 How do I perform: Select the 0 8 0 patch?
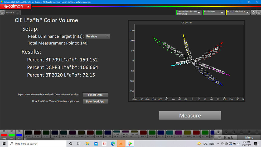[46, 134]
